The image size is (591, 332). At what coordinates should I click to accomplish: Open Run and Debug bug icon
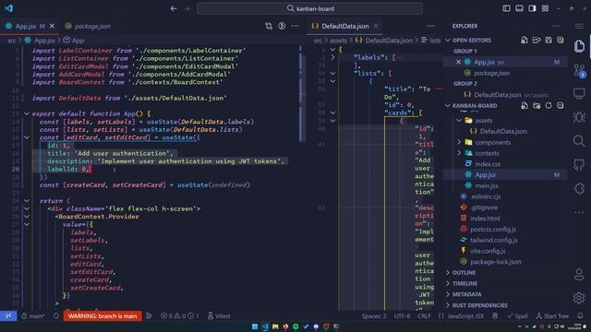(x=579, y=117)
